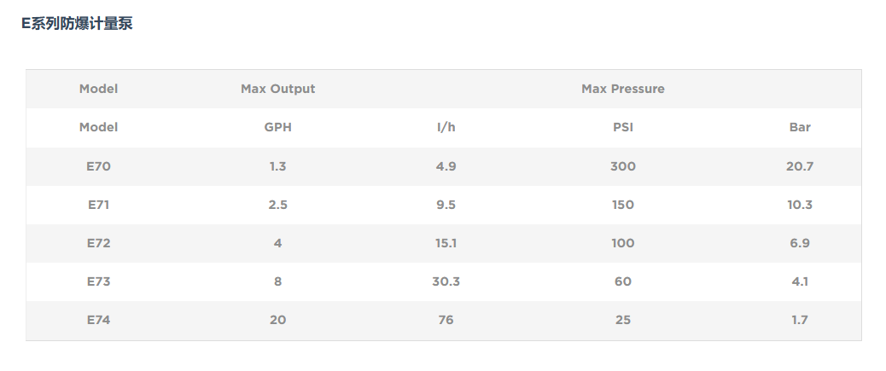Select the E72 model cell
Image resolution: width=886 pixels, height=371 pixels.
[98, 243]
